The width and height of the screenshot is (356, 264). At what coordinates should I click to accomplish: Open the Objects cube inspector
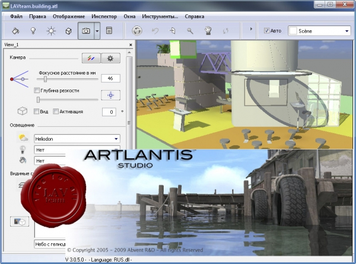pyautogui.click(x=68, y=31)
